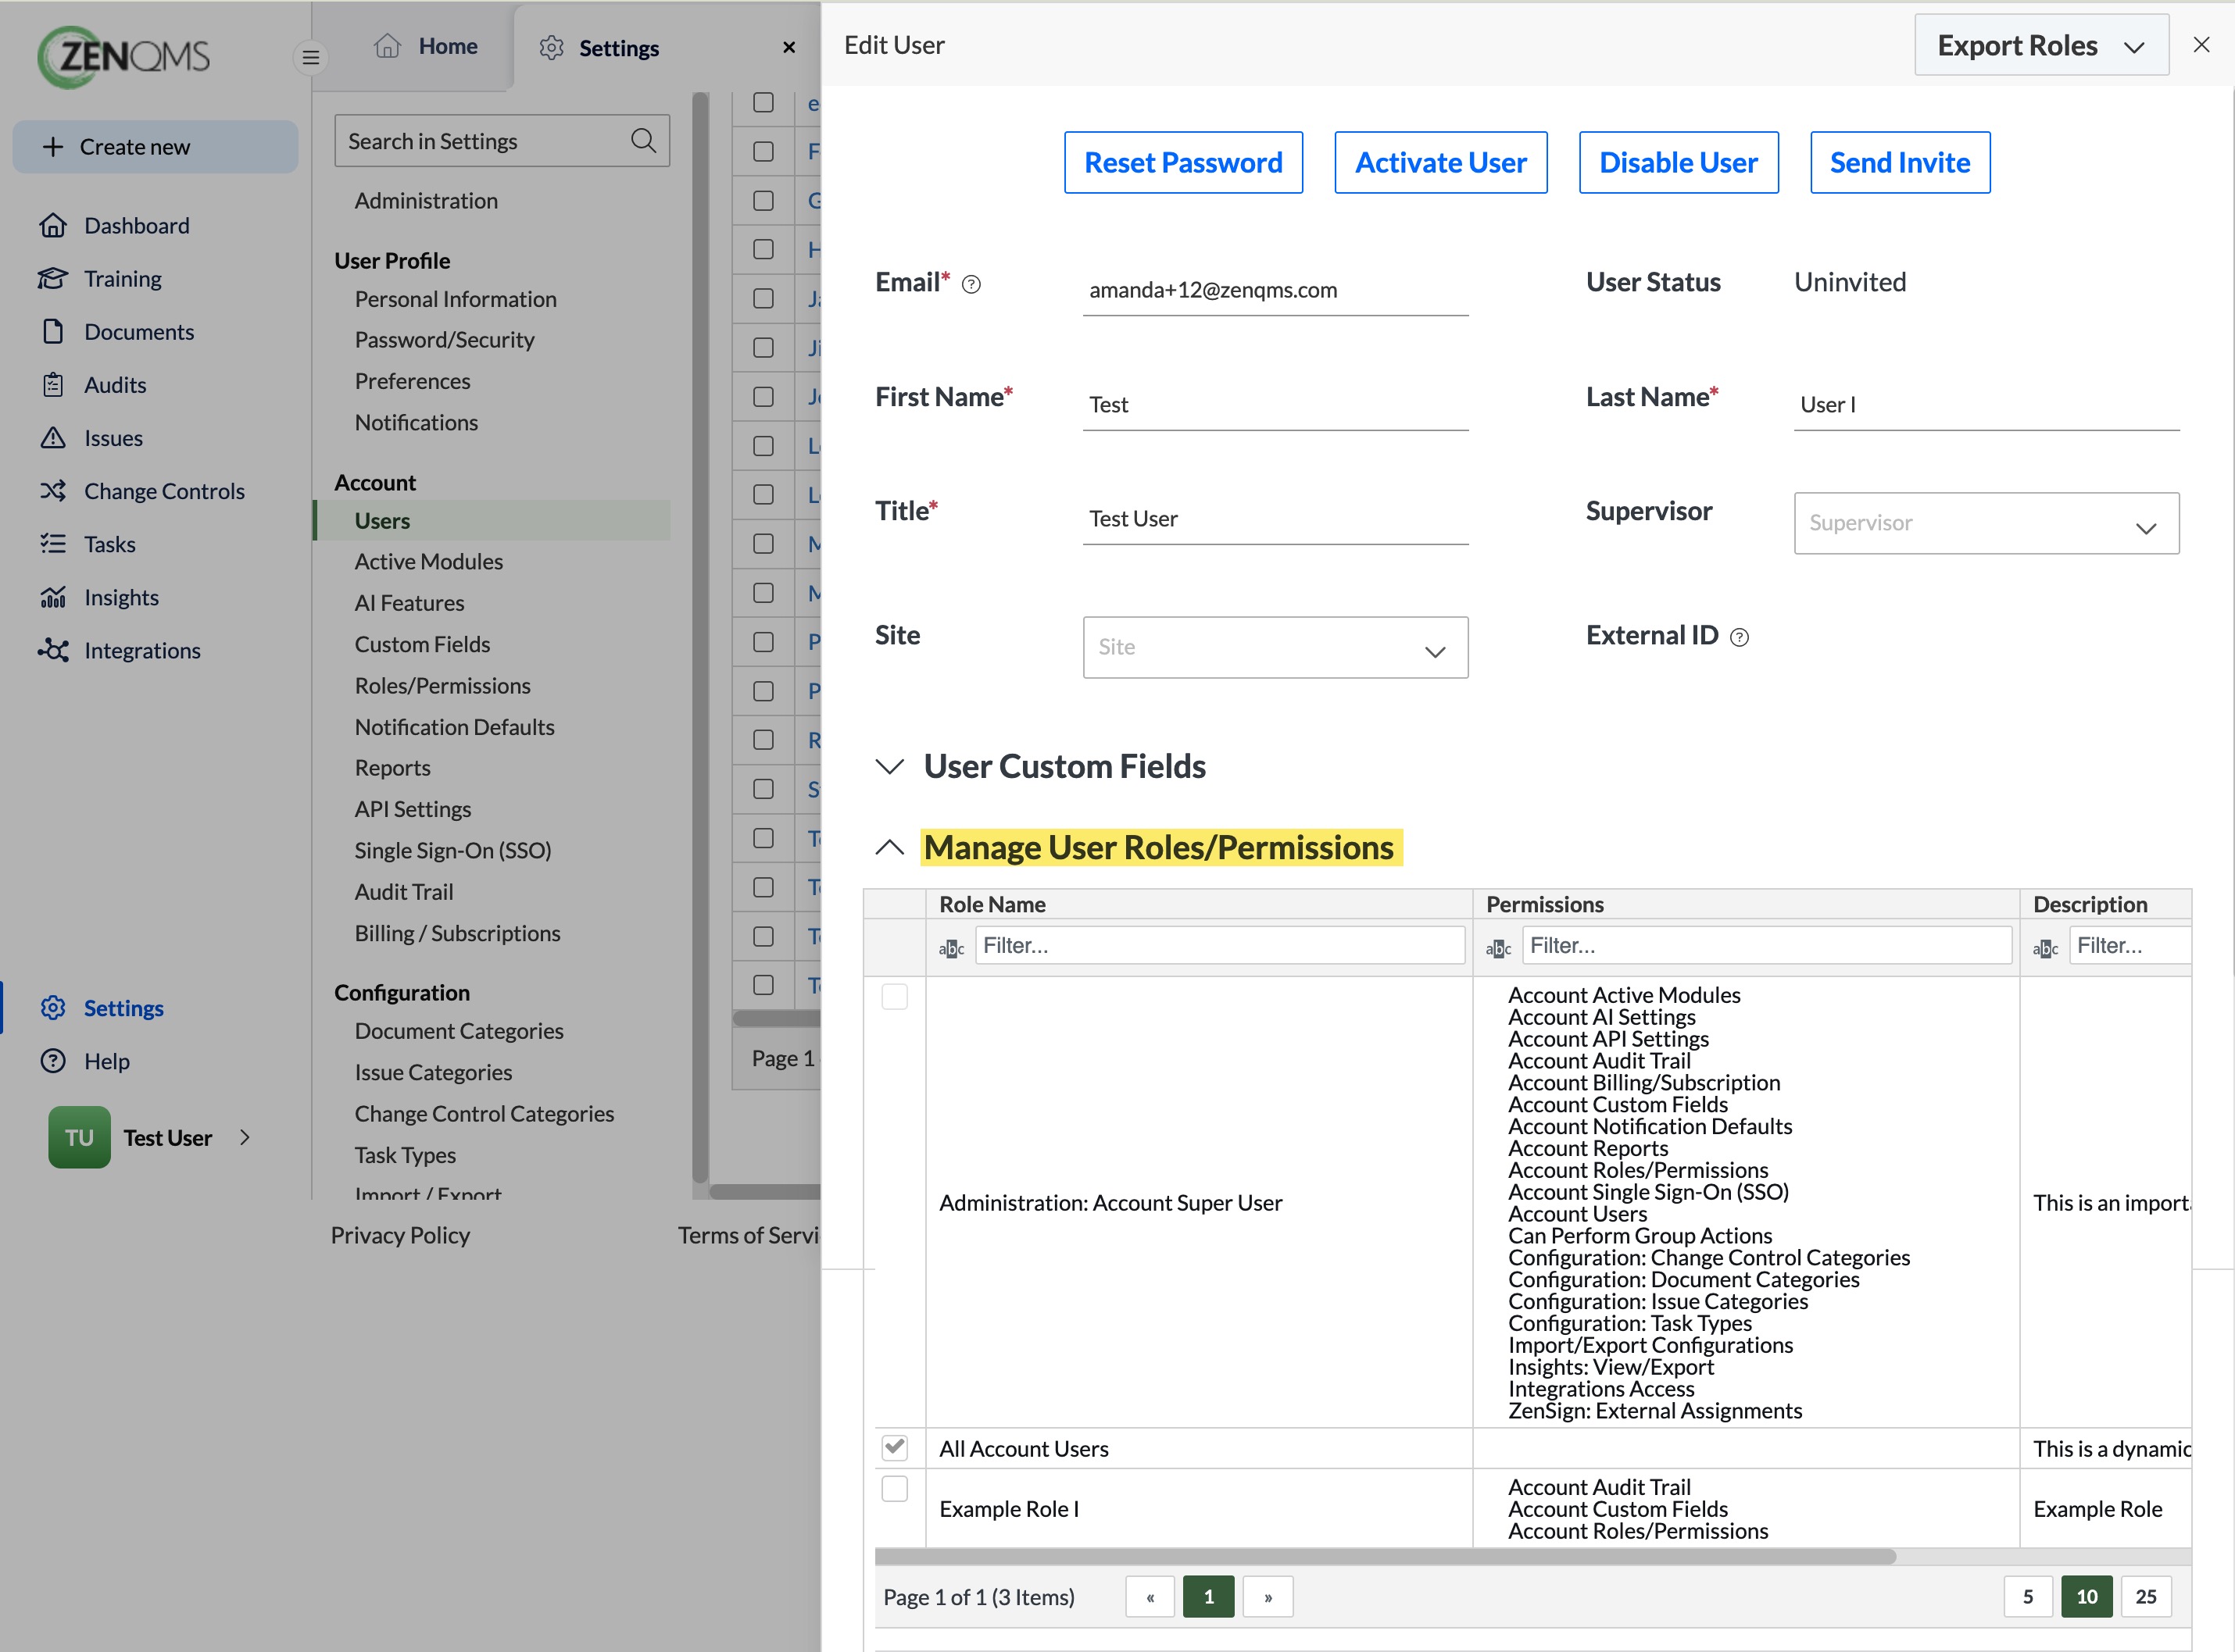Click the Issues warning triangle icon
Screen dimensions: 2235x1652
click(53, 437)
